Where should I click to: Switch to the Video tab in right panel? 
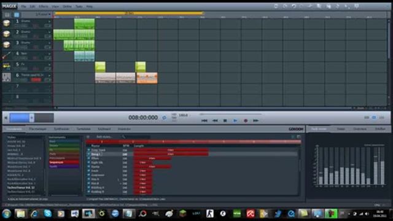point(341,129)
